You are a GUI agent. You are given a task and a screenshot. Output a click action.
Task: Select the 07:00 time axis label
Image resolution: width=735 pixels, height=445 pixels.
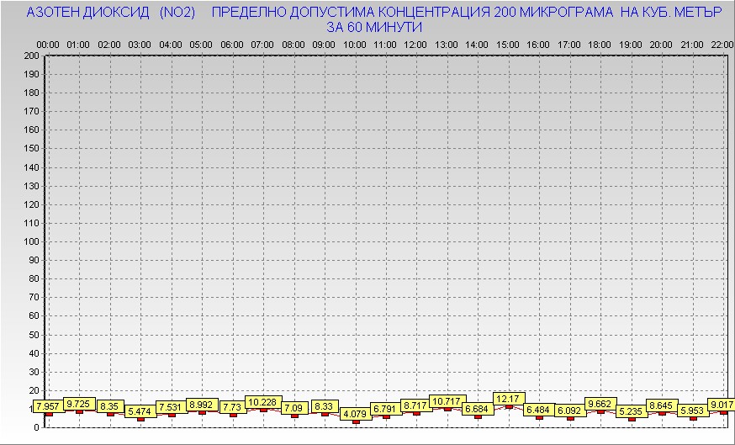point(262,45)
